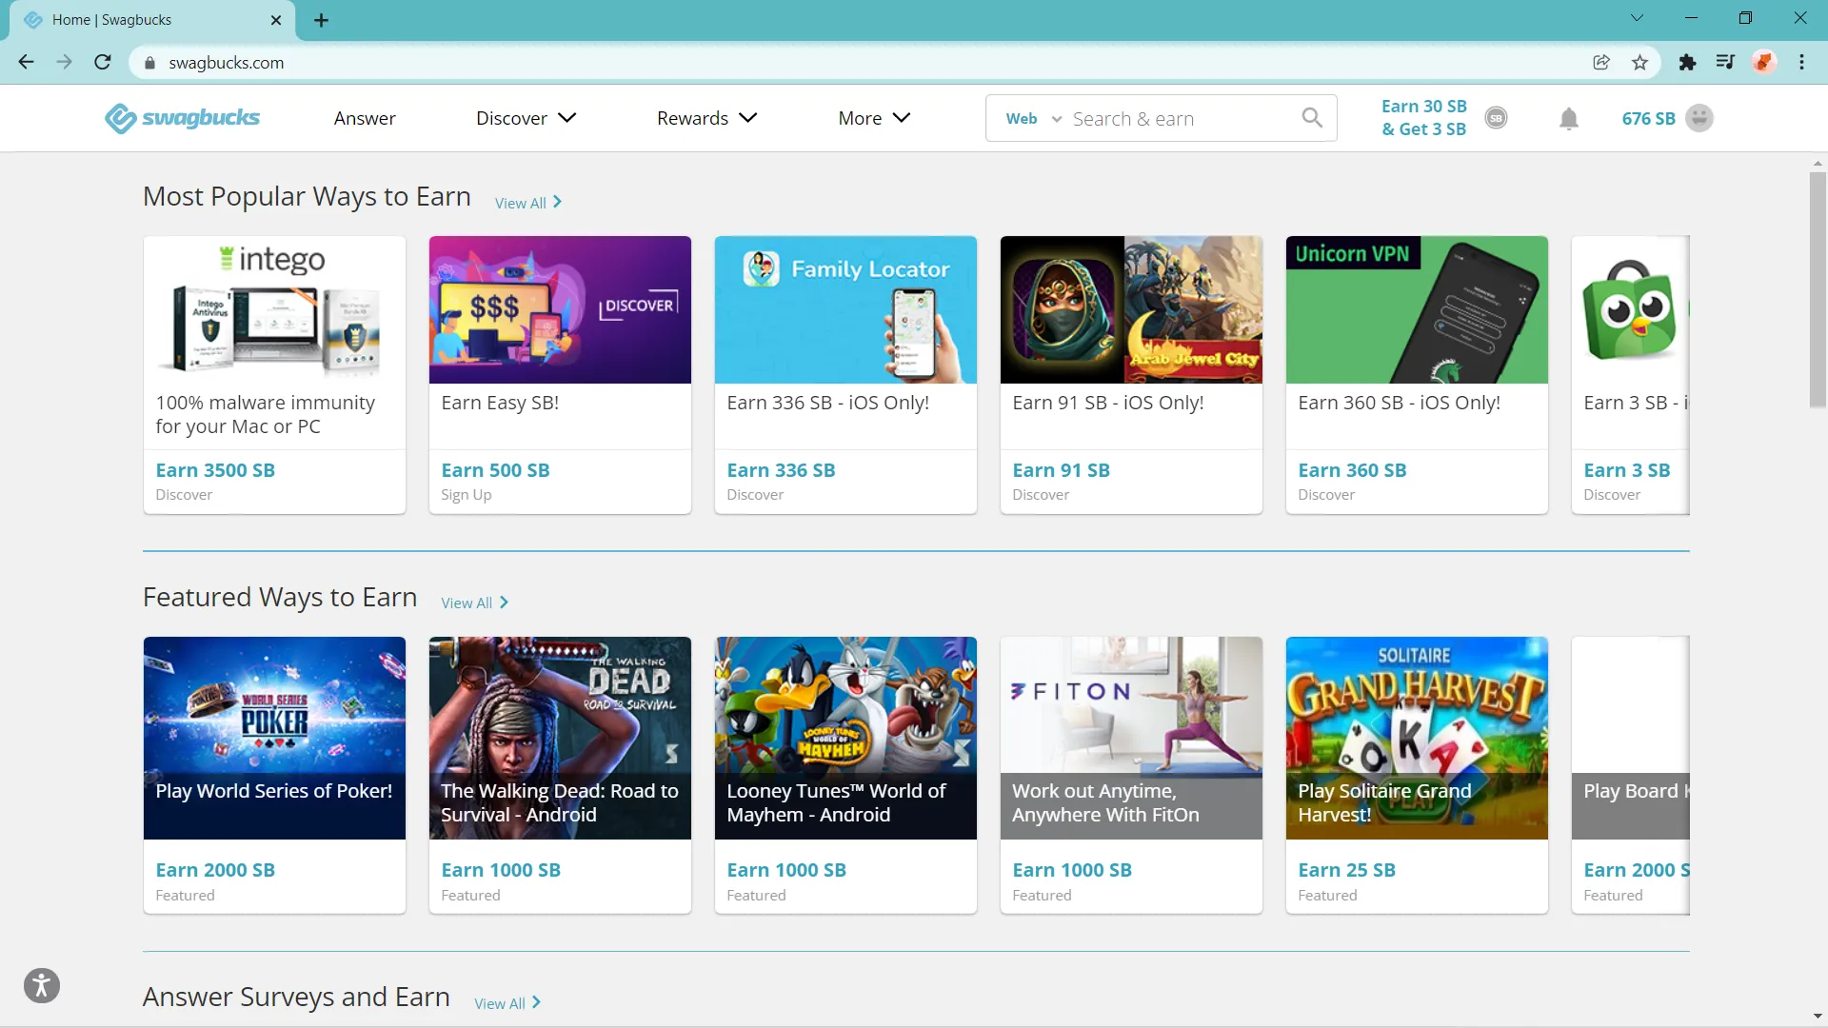Viewport: 1828px width, 1028px height.
Task: Reload the page
Action: [103, 63]
